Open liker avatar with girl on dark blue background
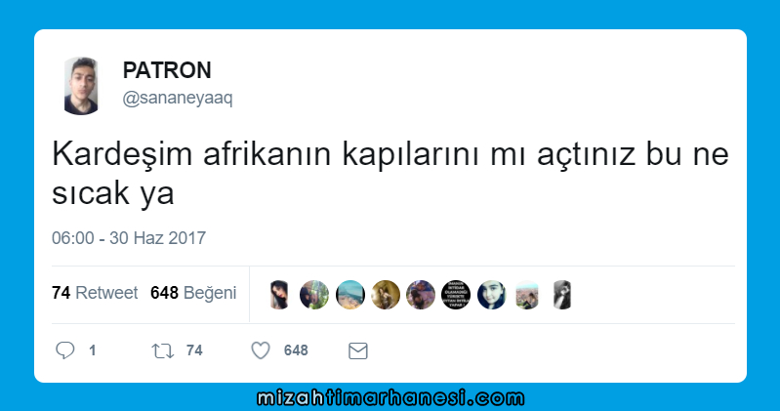 click(x=491, y=295)
